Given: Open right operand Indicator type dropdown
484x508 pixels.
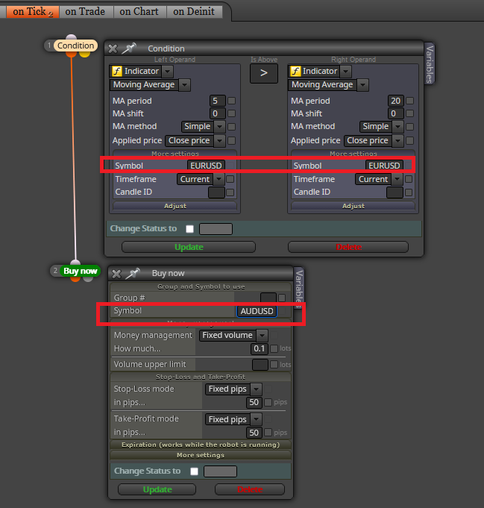Looking at the screenshot, I should [x=346, y=72].
